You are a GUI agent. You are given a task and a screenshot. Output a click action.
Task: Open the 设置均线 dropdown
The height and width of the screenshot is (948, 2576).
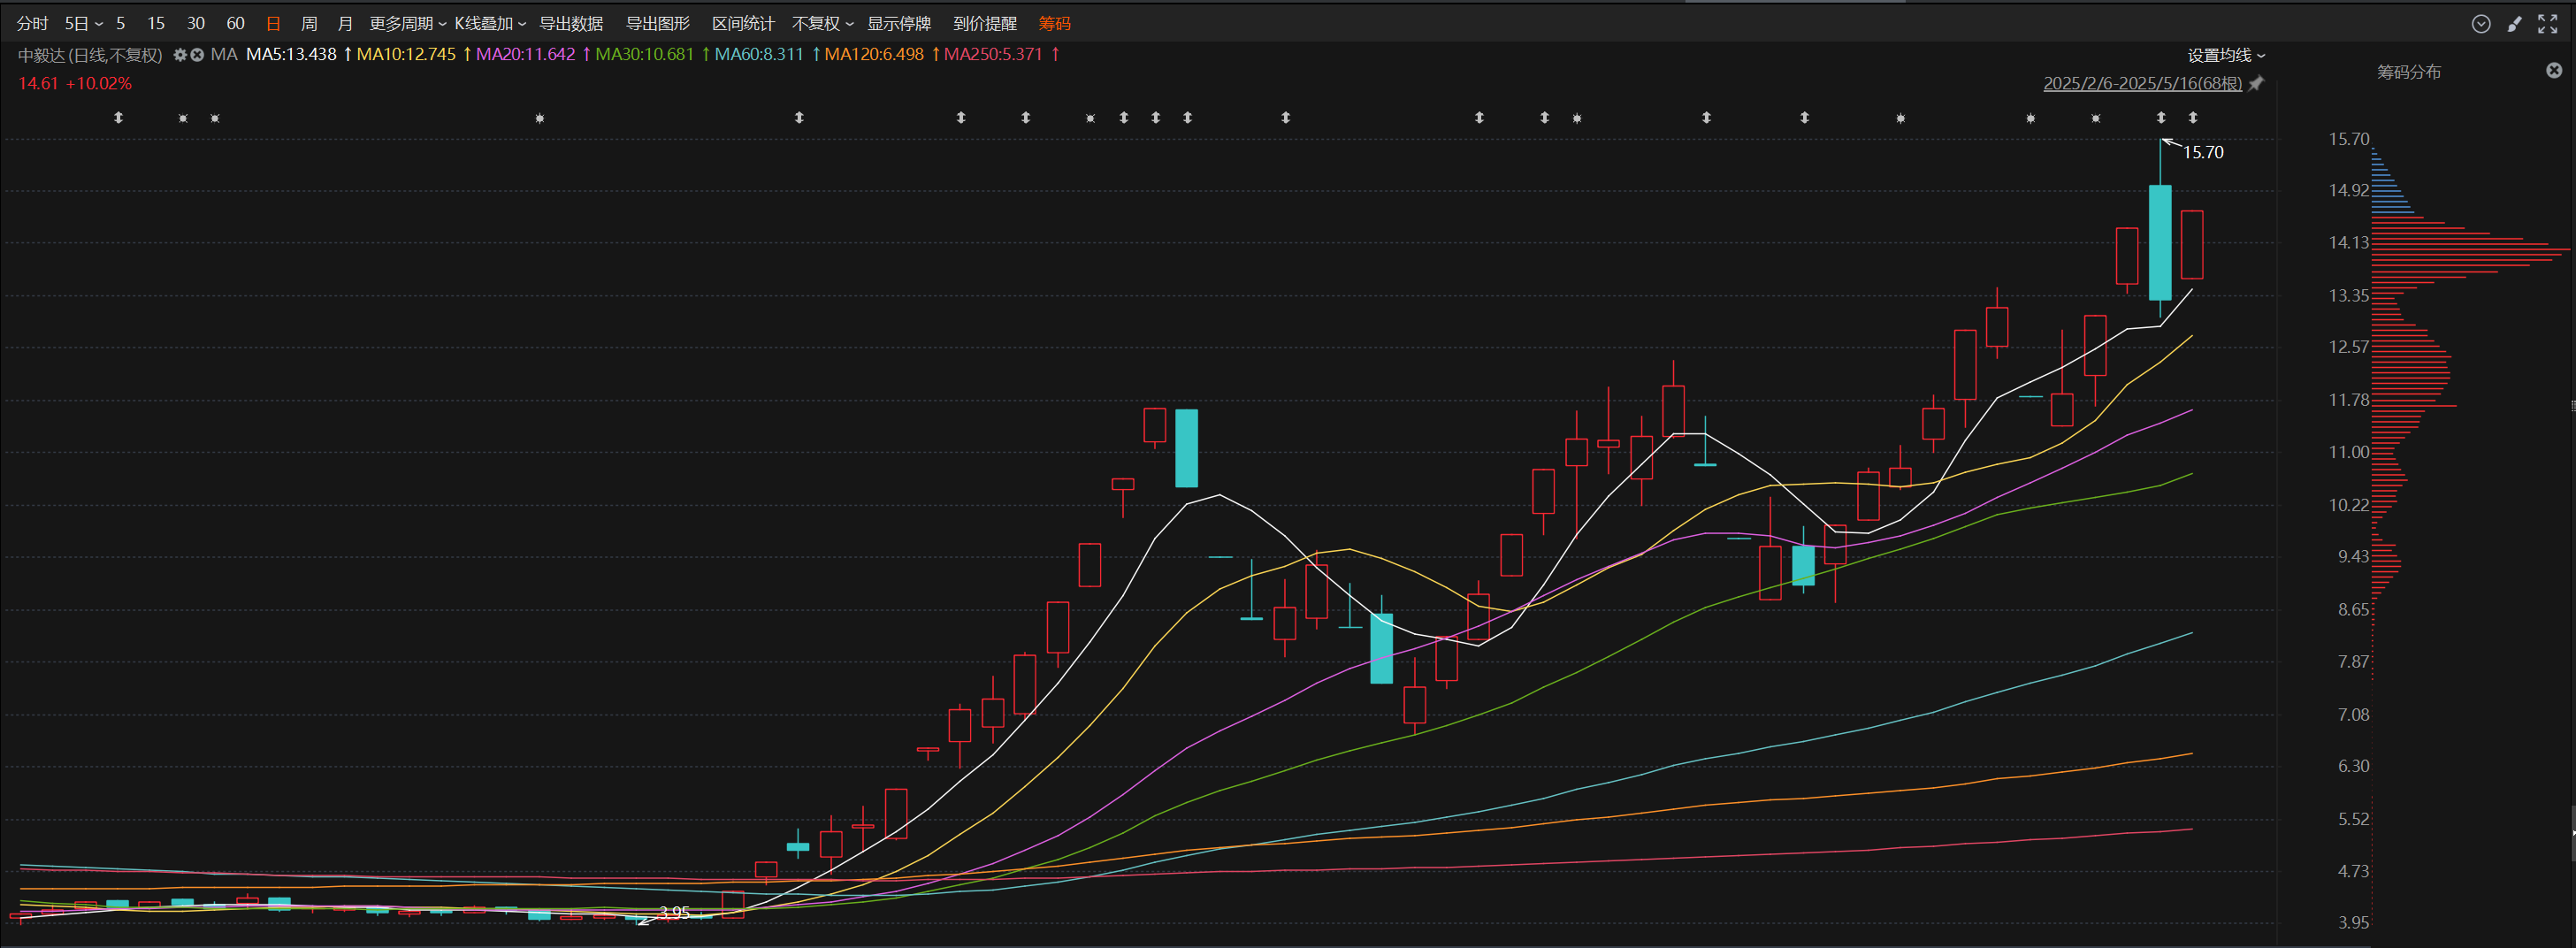pos(2225,55)
